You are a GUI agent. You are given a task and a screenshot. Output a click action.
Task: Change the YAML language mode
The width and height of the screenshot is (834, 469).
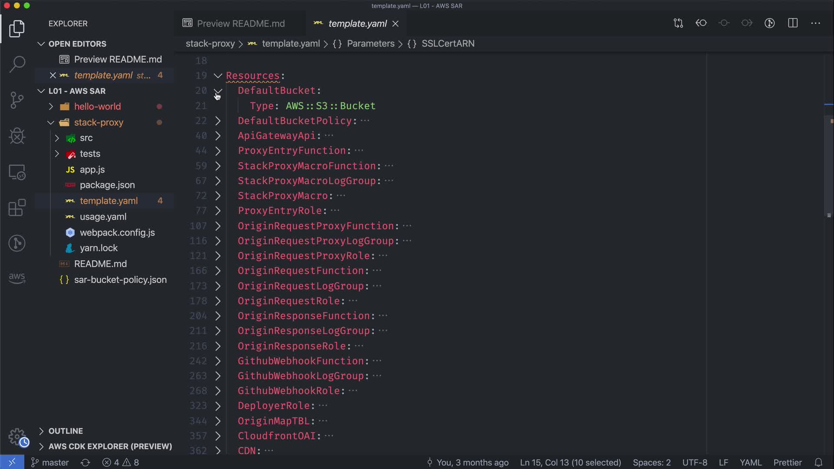click(x=750, y=462)
